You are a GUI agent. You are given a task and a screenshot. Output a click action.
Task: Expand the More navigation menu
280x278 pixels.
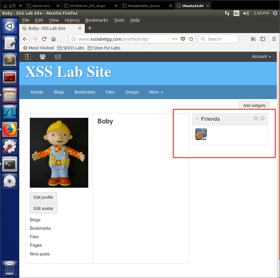click(x=156, y=92)
